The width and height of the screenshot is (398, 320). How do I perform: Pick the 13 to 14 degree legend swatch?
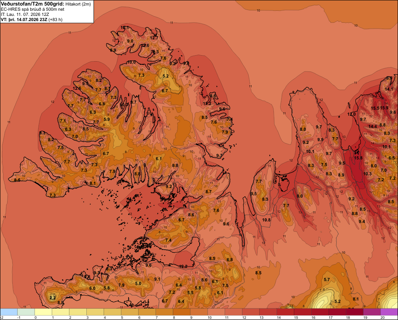[268, 312]
